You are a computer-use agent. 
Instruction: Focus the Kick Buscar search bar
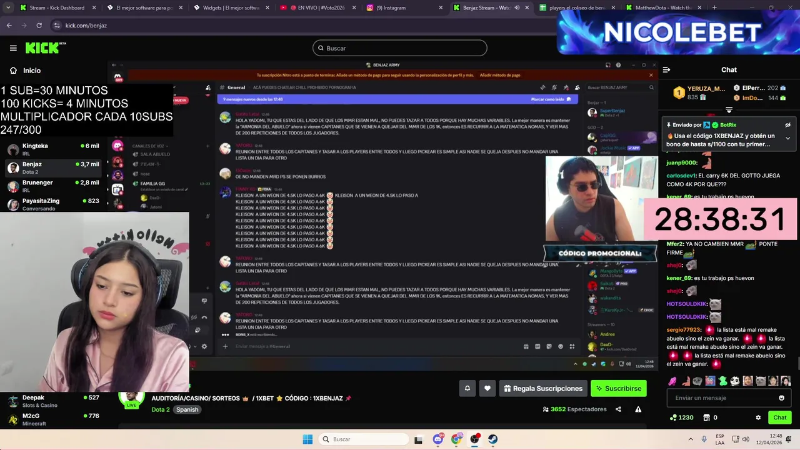point(400,48)
